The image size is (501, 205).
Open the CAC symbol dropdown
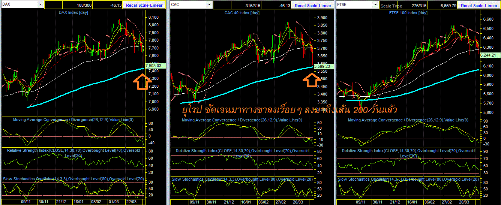209,5
